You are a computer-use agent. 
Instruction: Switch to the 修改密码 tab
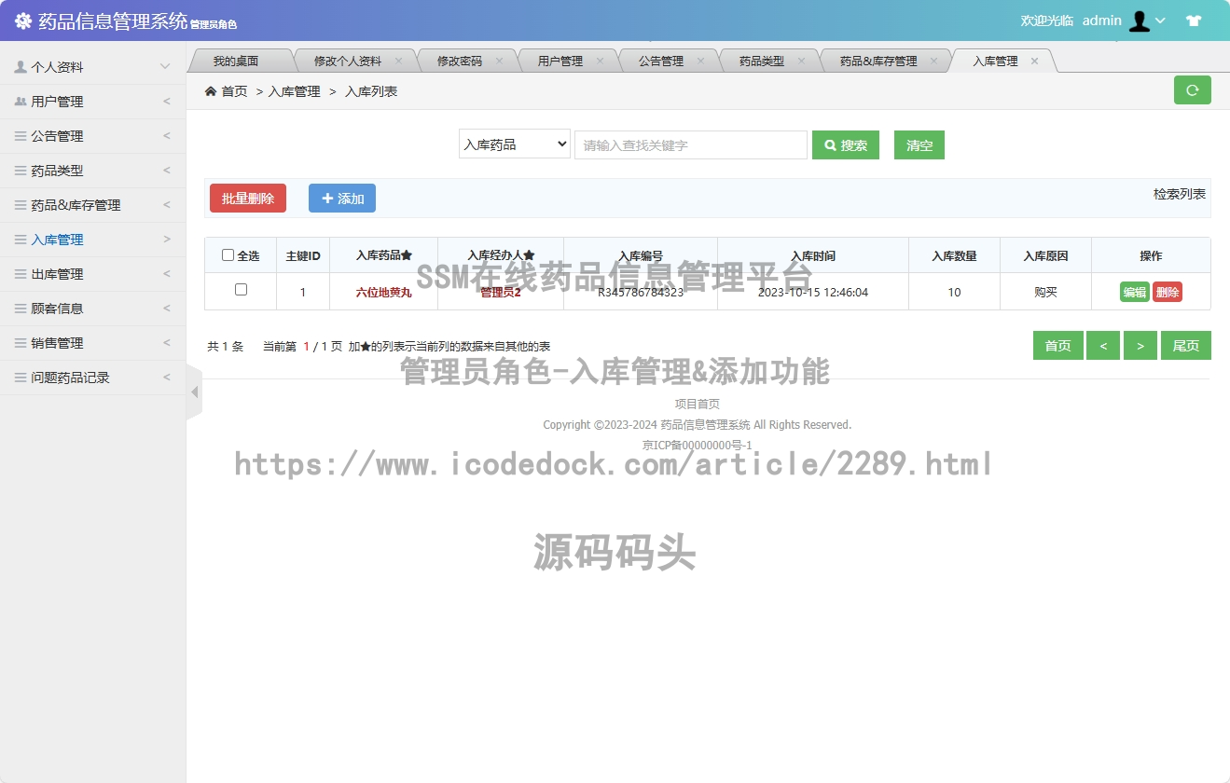[460, 62]
